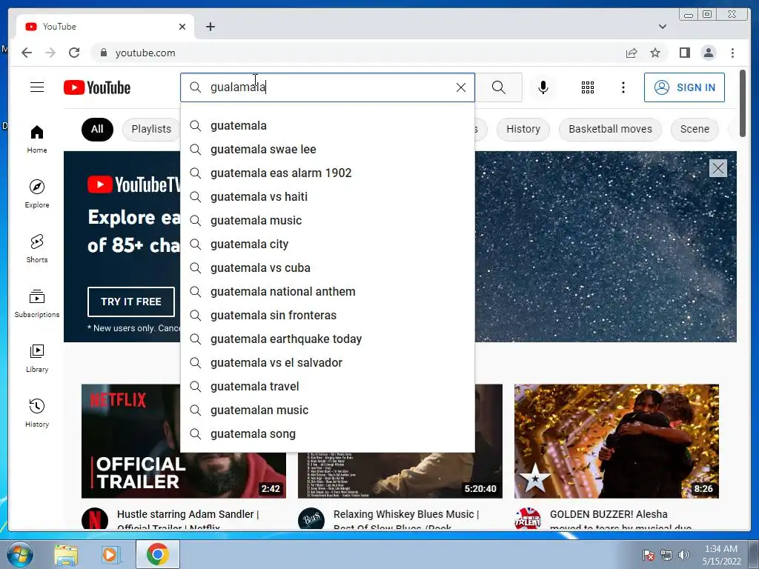Viewport: 759px width, 569px height.
Task: Choose 'guatemala vs el salvador' suggestion
Action: coord(328,363)
